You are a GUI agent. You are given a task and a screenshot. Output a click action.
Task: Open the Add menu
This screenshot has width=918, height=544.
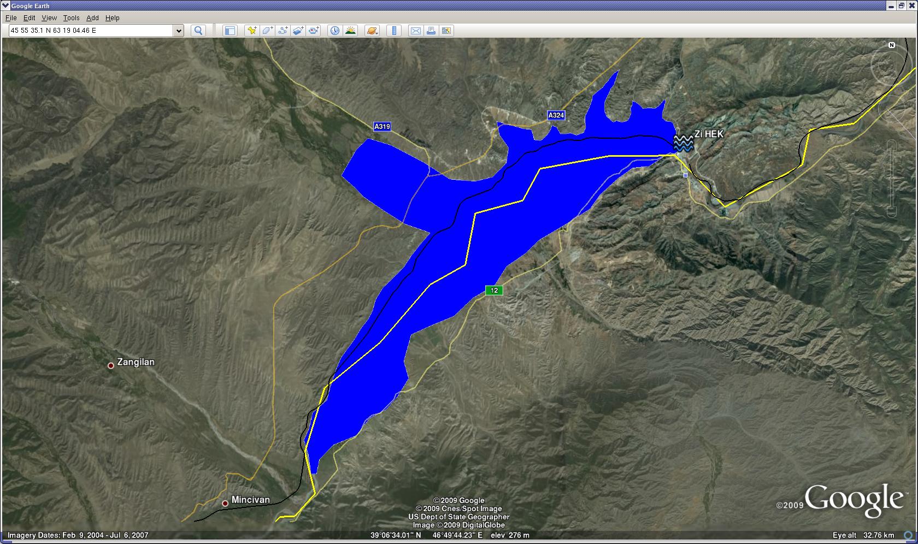[x=92, y=18]
